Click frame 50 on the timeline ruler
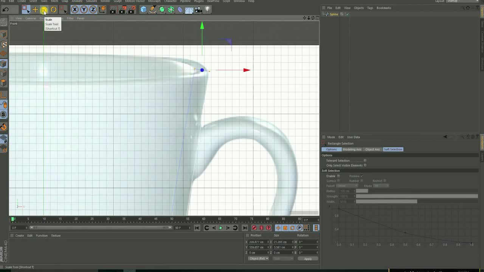This screenshot has width=484, height=272. (172, 219)
